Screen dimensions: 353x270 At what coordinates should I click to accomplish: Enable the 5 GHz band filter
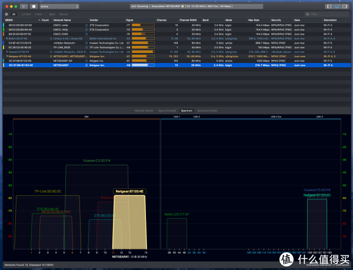pos(38,13)
